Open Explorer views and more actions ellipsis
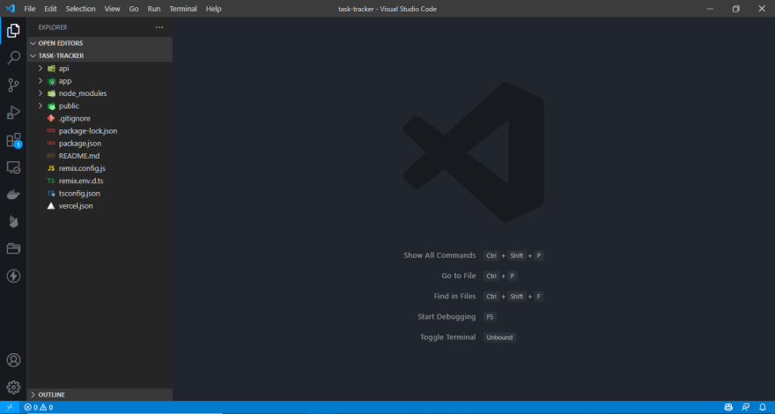775x414 pixels. [159, 27]
